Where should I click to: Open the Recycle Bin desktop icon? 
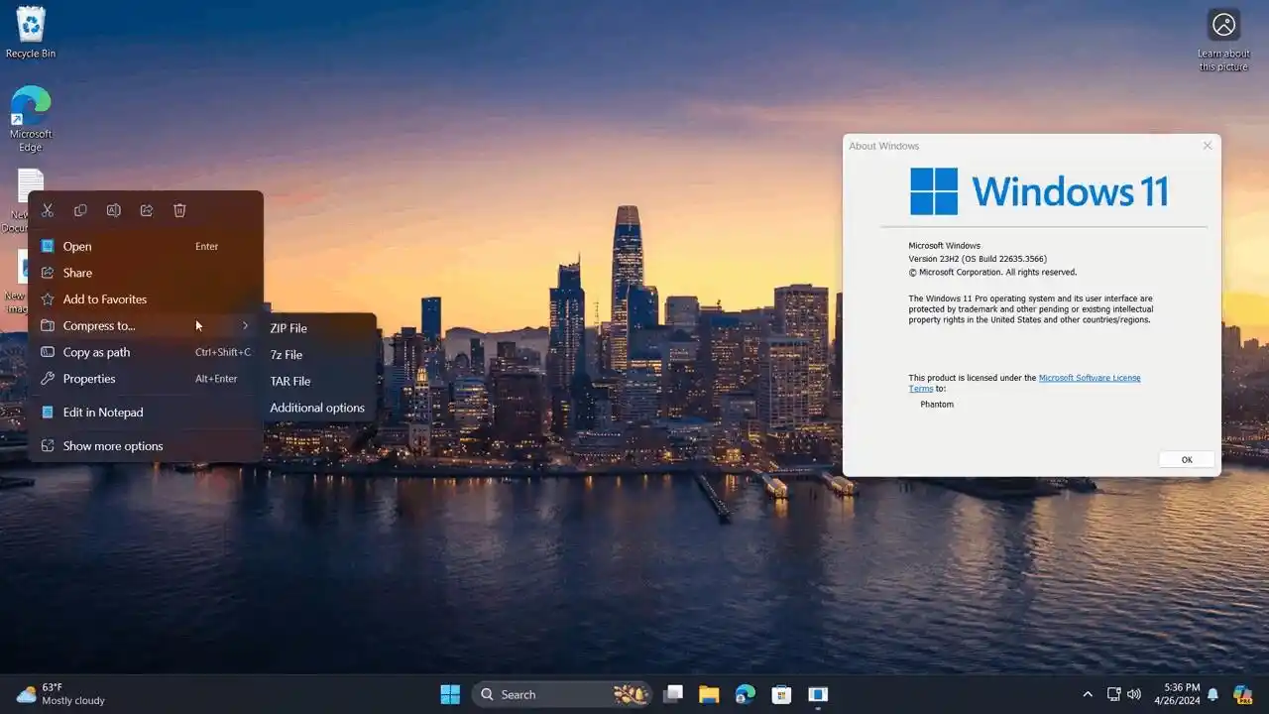coord(31,32)
